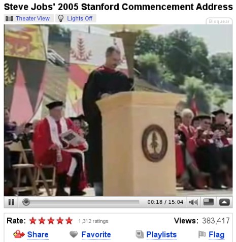Mute the volume speaker icon
Viewport: 236px width, 242px height.
click(193, 202)
